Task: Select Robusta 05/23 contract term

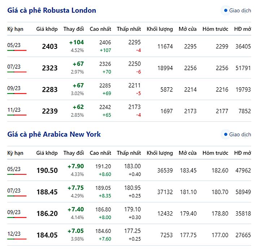Action: [14, 45]
